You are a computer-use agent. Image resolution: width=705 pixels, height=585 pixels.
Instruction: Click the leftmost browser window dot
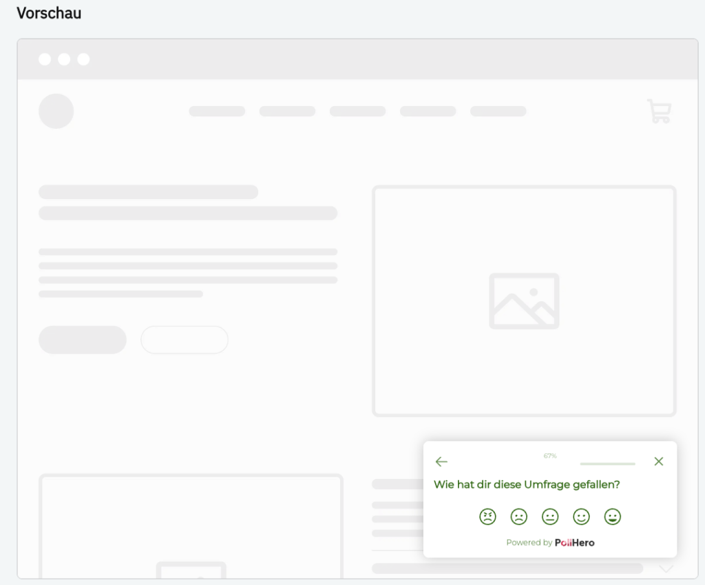tap(44, 59)
